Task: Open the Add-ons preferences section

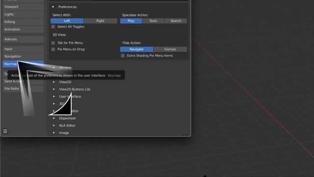Action: point(23,39)
